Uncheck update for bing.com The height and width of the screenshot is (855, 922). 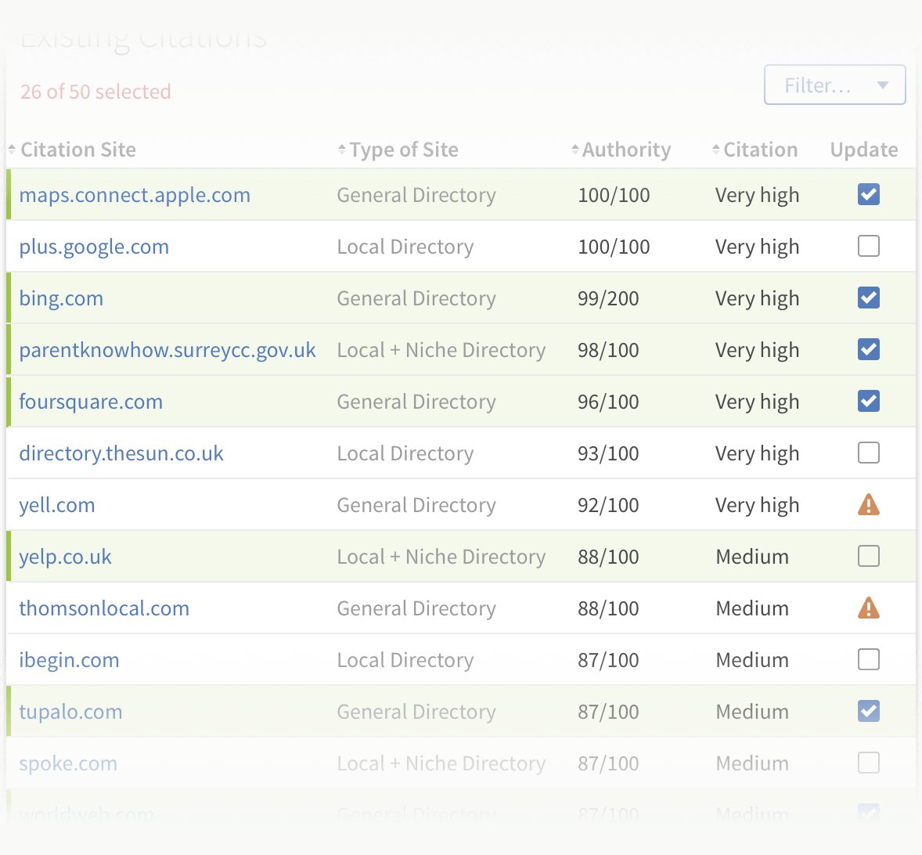tap(869, 298)
